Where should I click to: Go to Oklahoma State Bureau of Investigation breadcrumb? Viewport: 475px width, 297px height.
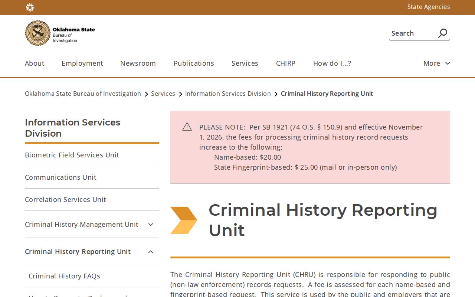point(83,94)
